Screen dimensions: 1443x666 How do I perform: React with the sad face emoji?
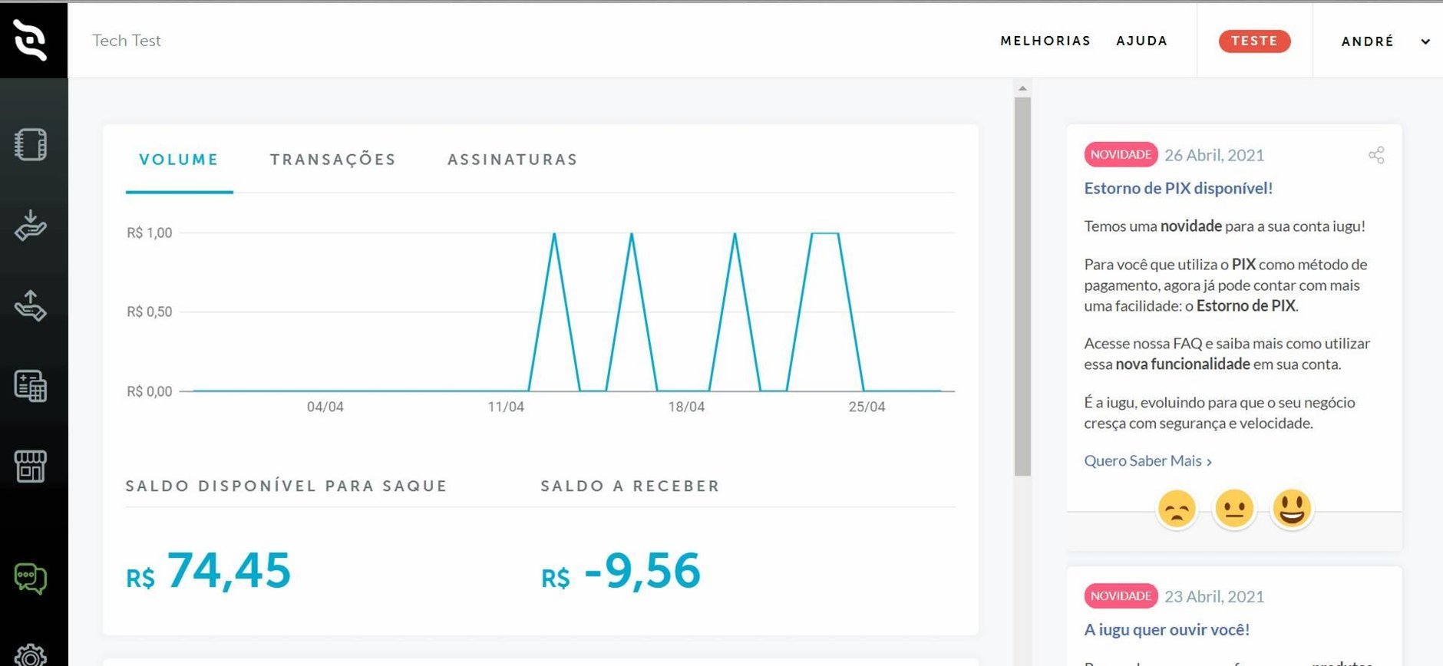coord(1177,509)
